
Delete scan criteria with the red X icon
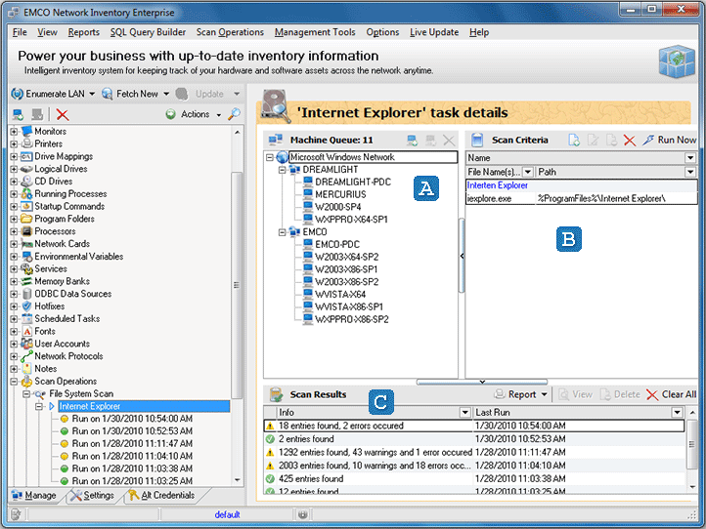tap(630, 141)
